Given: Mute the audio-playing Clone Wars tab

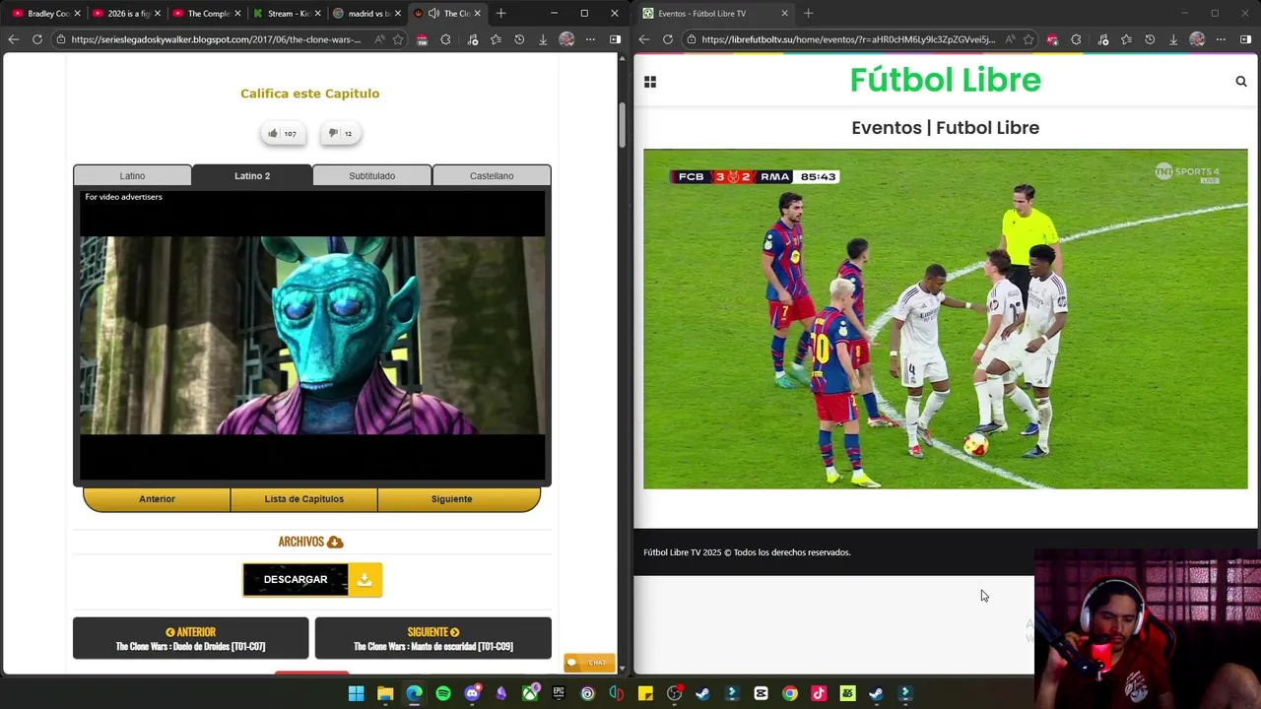Looking at the screenshot, I should pos(433,13).
